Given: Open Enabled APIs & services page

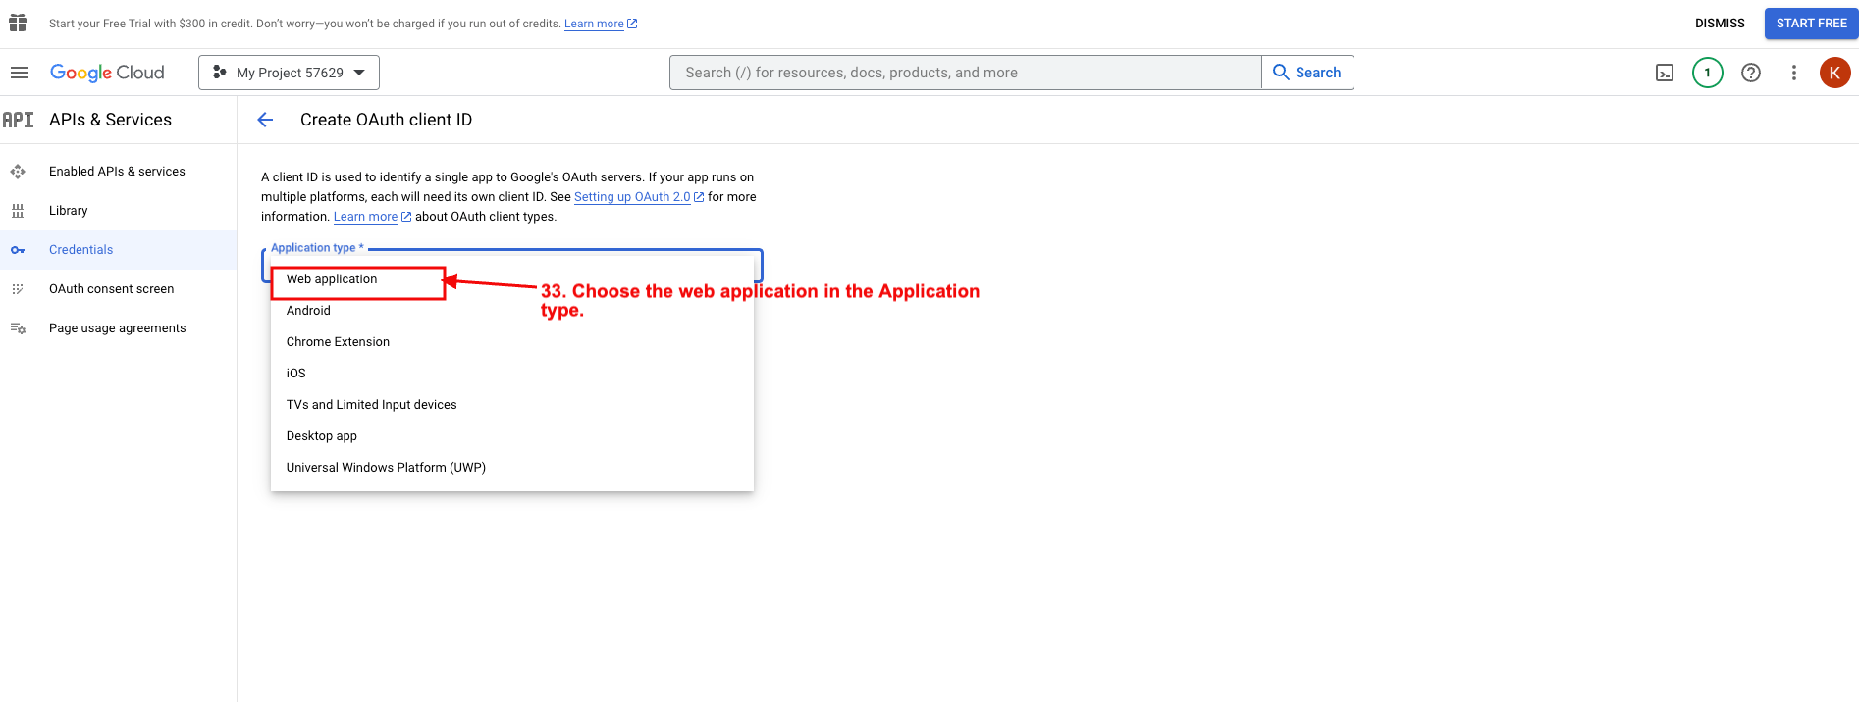Looking at the screenshot, I should [117, 172].
